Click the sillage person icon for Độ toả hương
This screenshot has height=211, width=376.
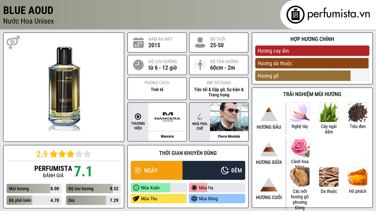(x=200, y=65)
